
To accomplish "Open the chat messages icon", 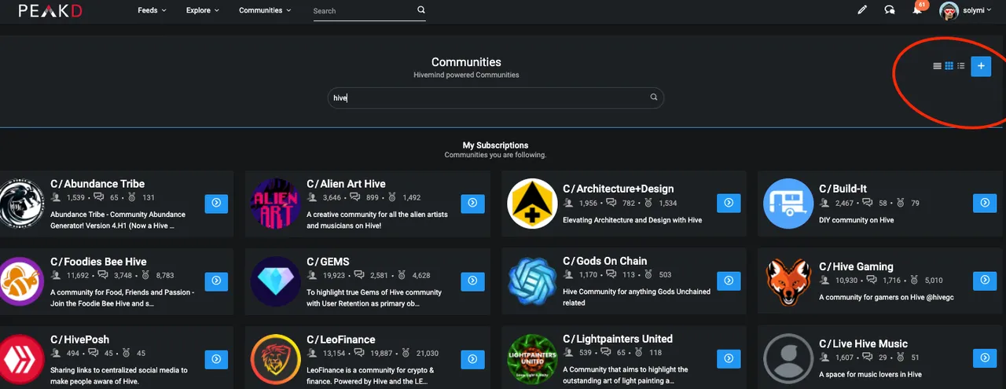I will [890, 10].
